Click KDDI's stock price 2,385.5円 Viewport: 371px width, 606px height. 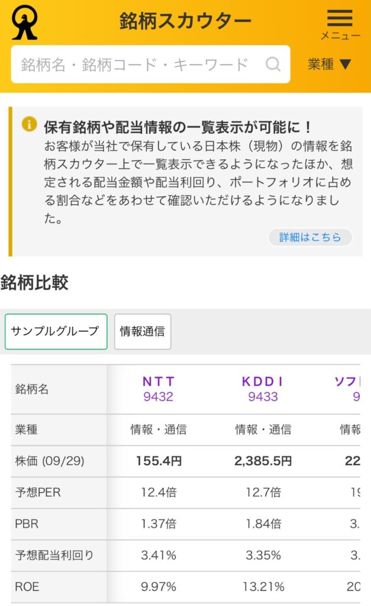(263, 461)
